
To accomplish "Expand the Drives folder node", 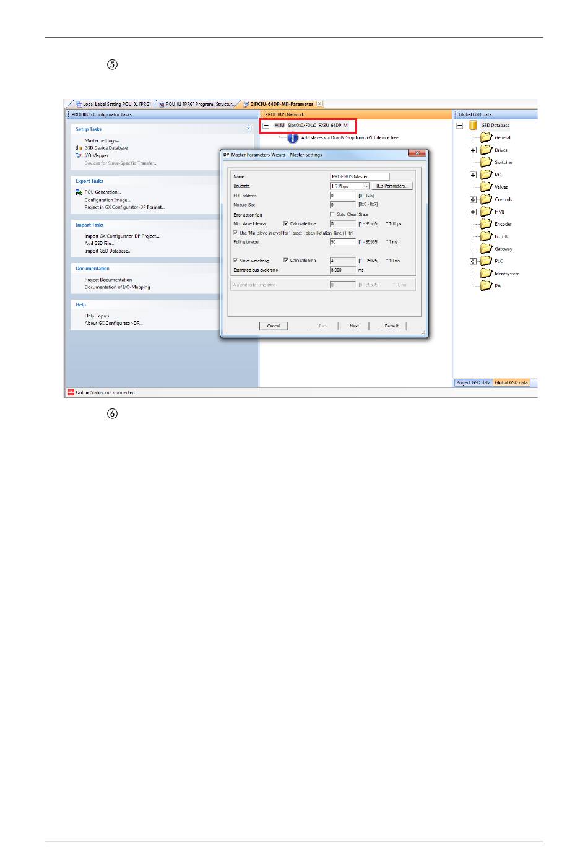I will (473, 150).
